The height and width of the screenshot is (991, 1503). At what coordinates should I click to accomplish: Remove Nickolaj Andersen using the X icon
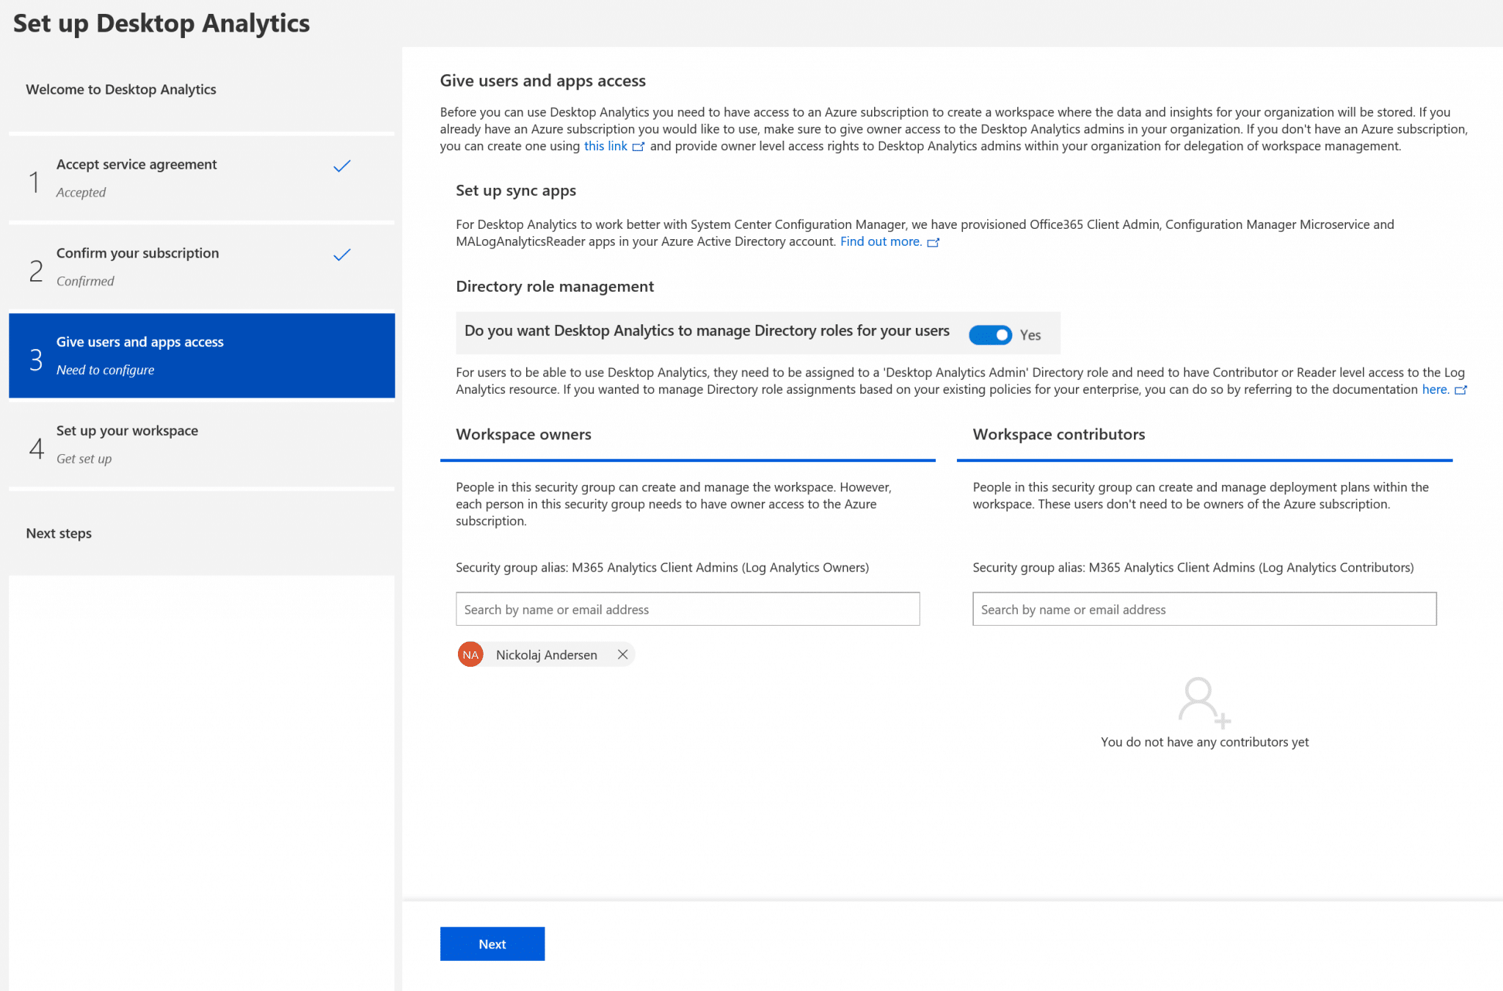623,654
